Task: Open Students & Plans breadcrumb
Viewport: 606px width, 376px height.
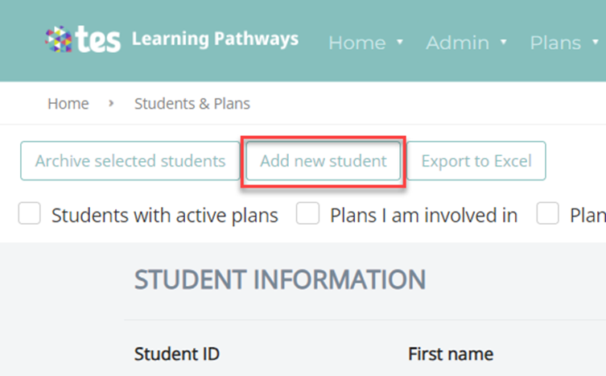Action: 192,104
